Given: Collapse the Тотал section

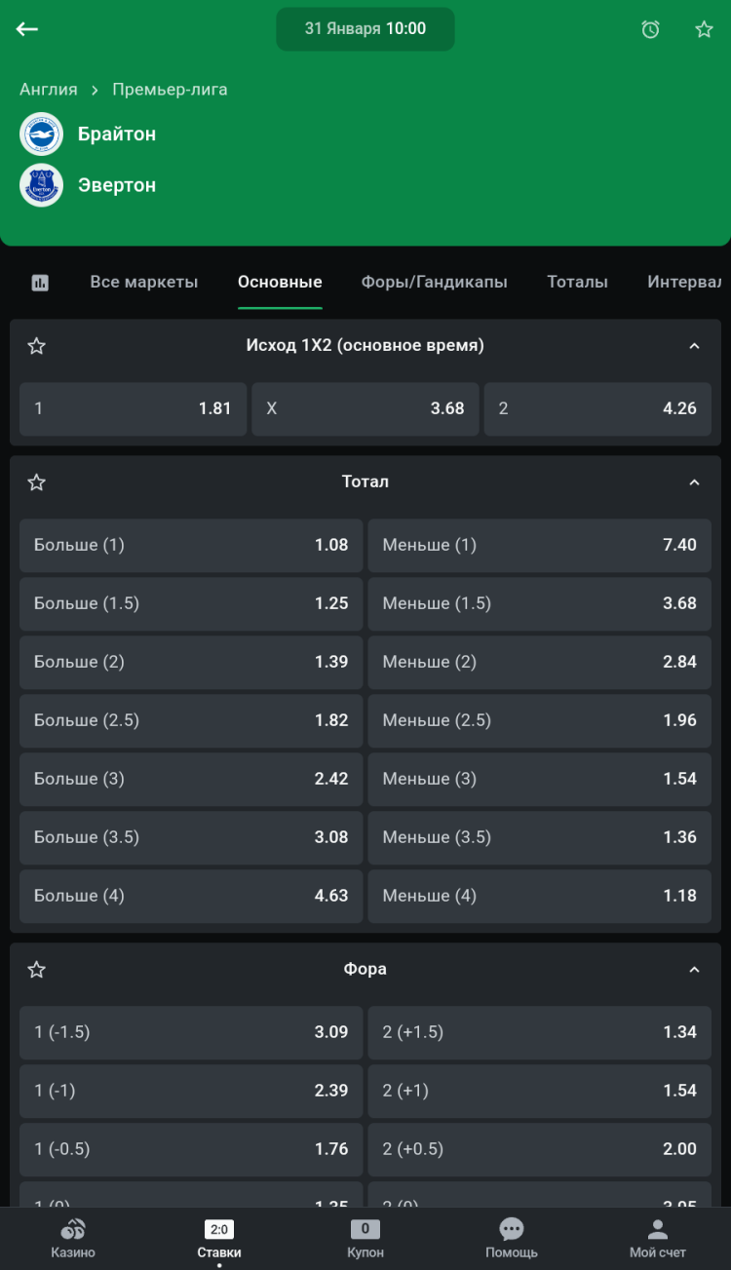Looking at the screenshot, I should (x=694, y=482).
